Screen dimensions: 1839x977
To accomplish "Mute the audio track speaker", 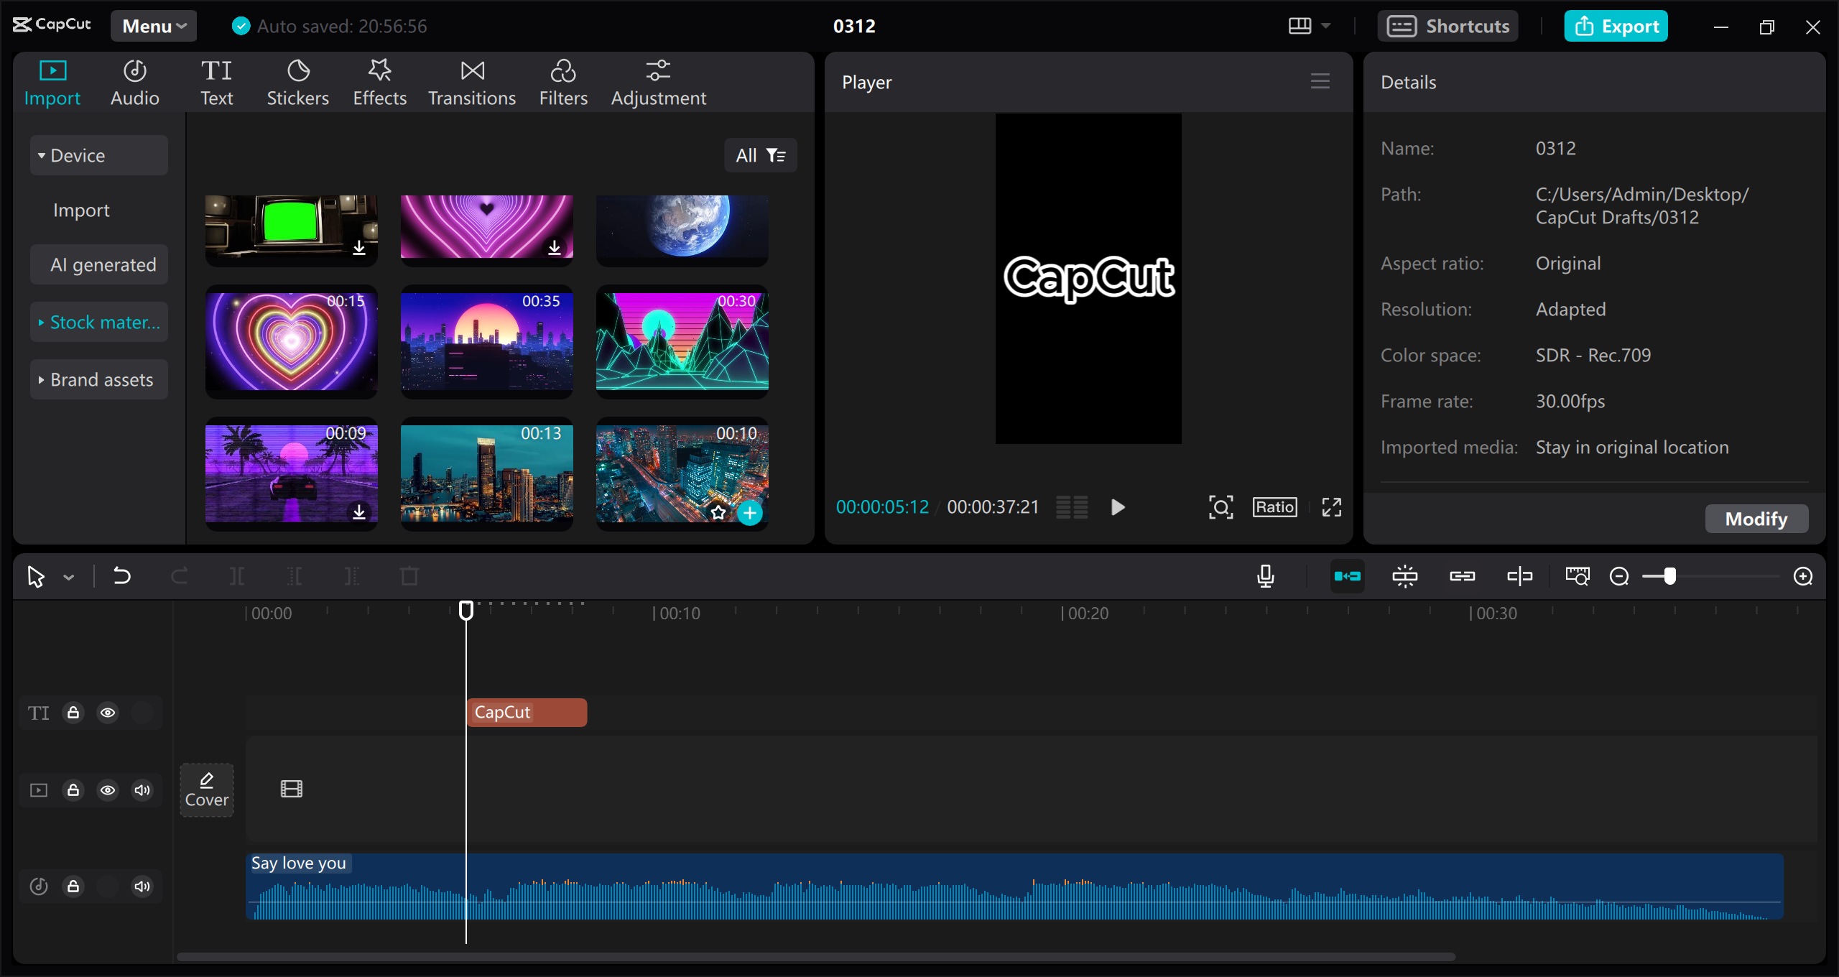I will pos(142,886).
